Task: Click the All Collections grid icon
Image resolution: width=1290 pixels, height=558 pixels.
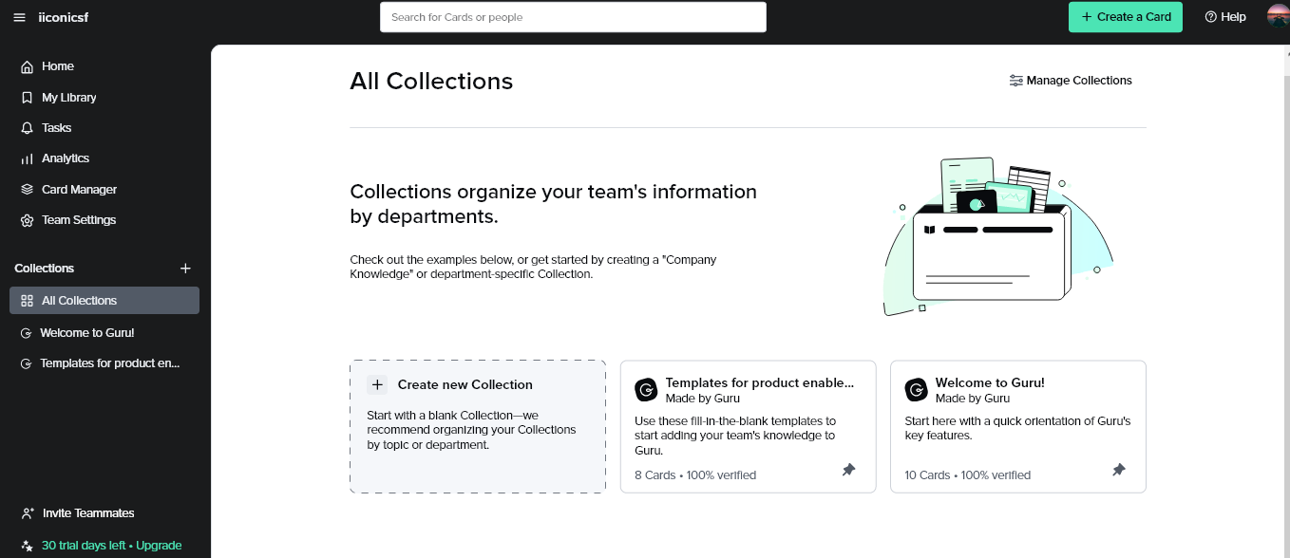Action: [x=27, y=301]
